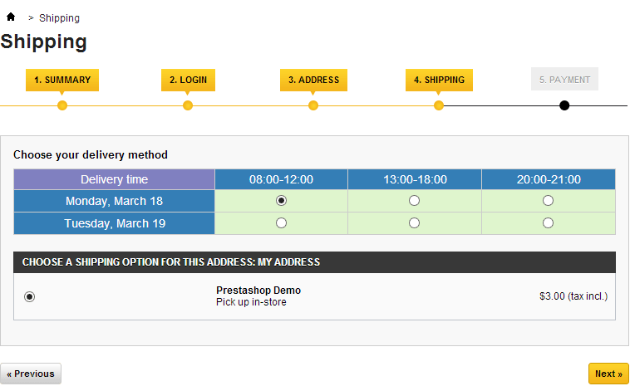Go to step 1. Summary
This screenshot has height=386, width=630.
tap(62, 80)
